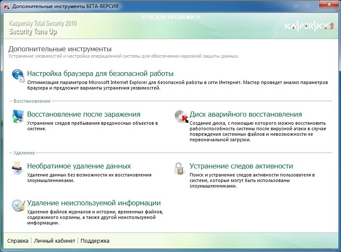The image size is (341, 252).
Task: Open the Справка help link
Action: point(18,241)
